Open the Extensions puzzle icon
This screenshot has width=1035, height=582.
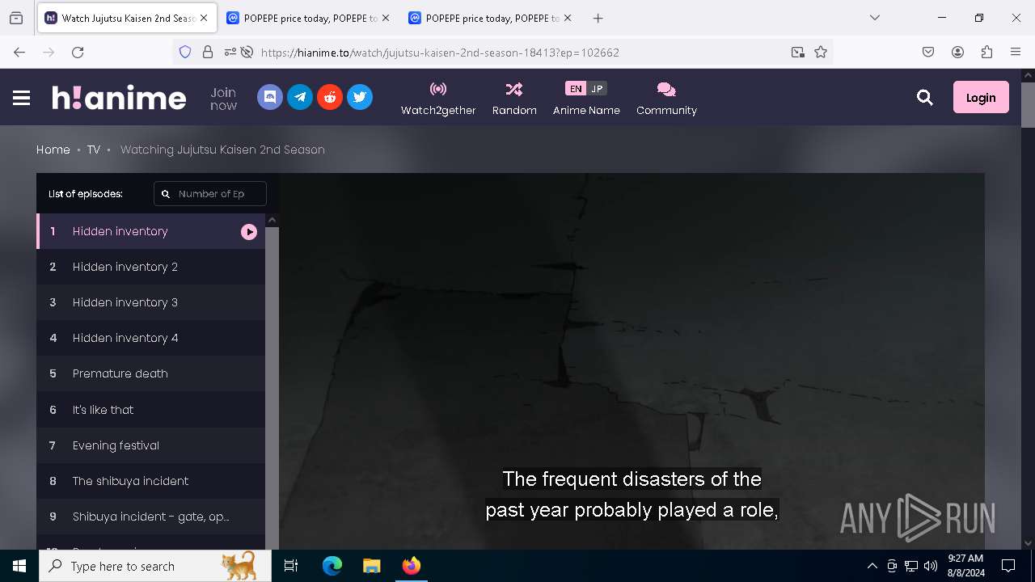986,52
